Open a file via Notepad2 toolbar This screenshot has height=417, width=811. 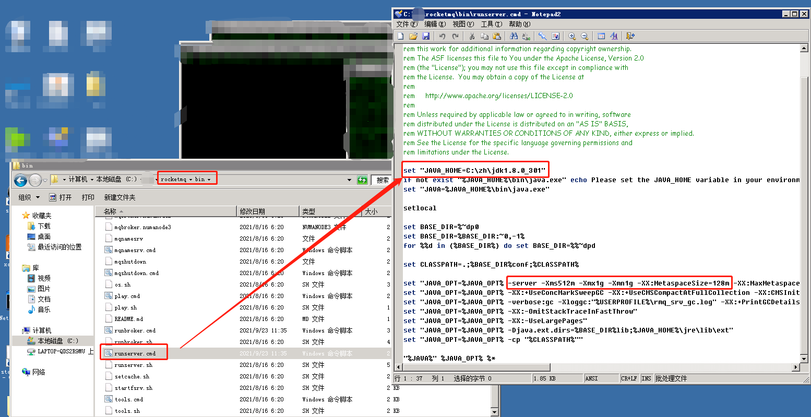click(x=413, y=36)
